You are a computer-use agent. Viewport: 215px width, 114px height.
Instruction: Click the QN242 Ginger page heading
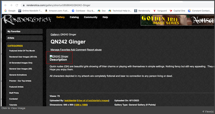point(68,42)
